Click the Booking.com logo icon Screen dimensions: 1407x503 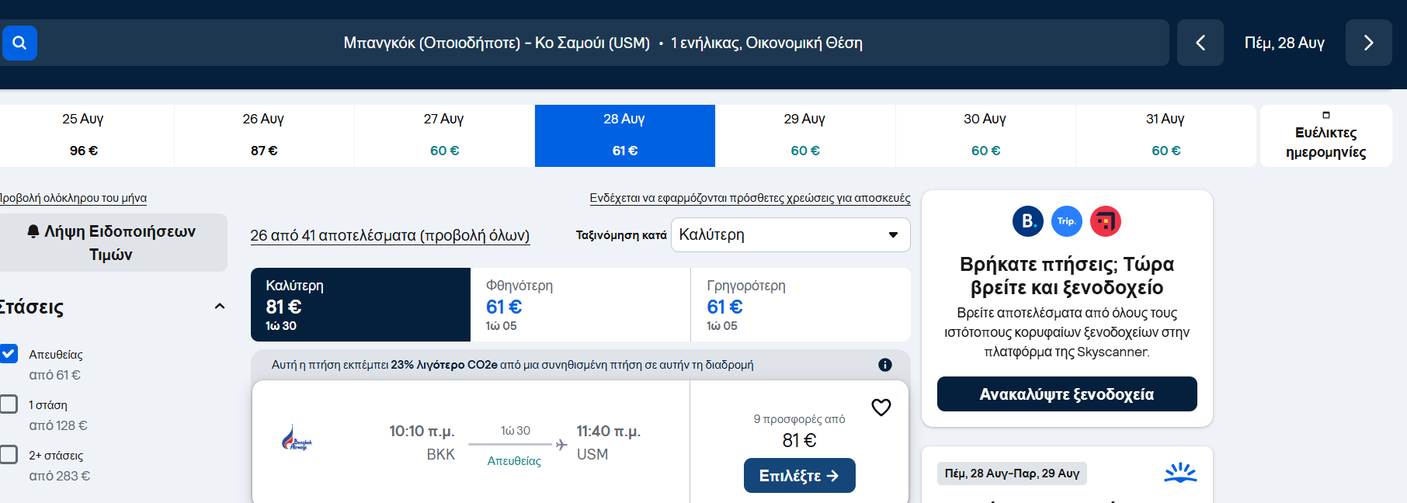[1028, 221]
